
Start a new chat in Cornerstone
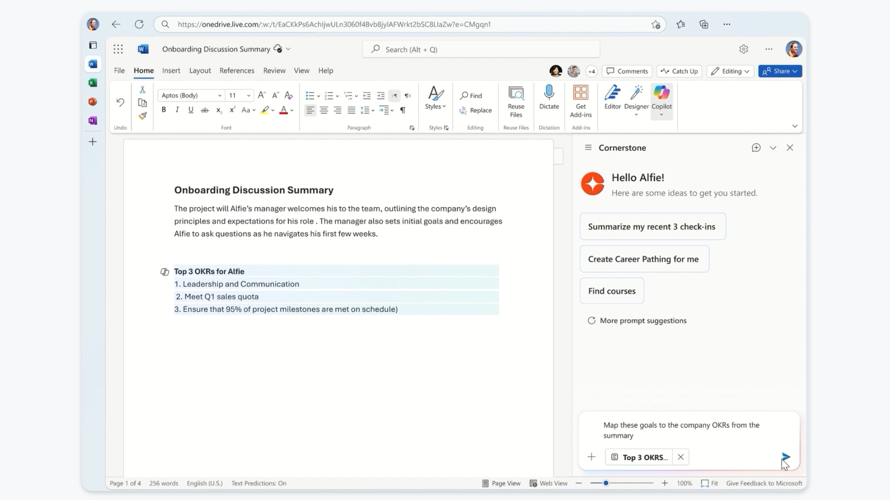click(756, 148)
